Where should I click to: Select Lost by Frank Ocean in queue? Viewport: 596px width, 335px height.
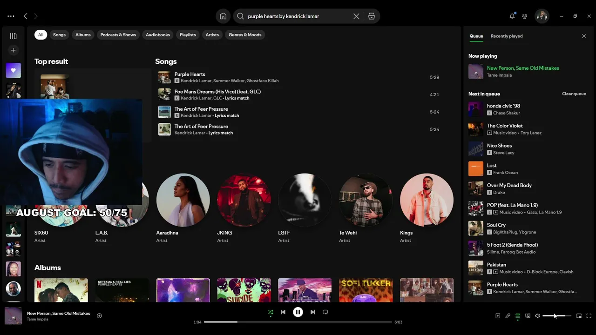coord(527,169)
